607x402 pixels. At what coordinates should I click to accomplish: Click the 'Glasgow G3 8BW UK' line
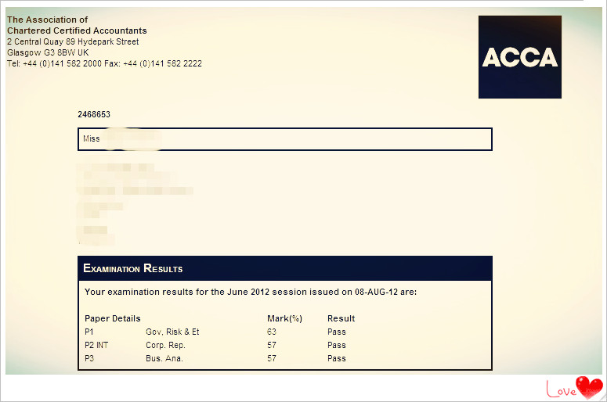coord(48,52)
